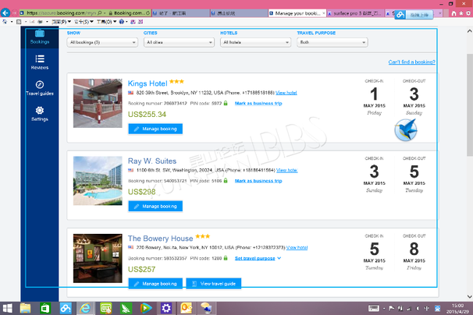
Task: Open Outlook from the taskbar
Action: click(x=186, y=308)
